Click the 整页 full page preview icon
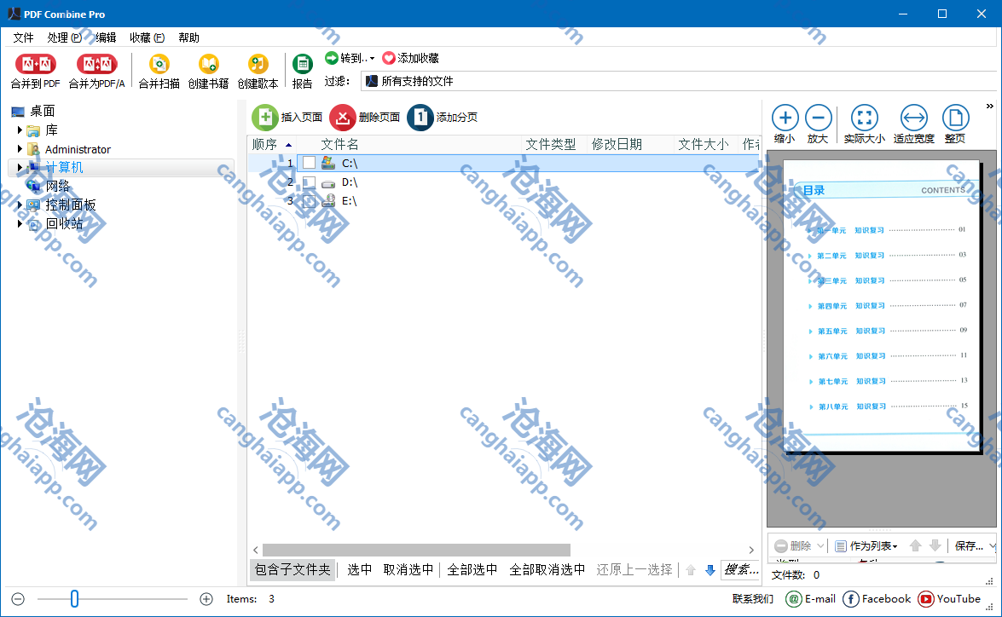1002x617 pixels. (x=955, y=118)
